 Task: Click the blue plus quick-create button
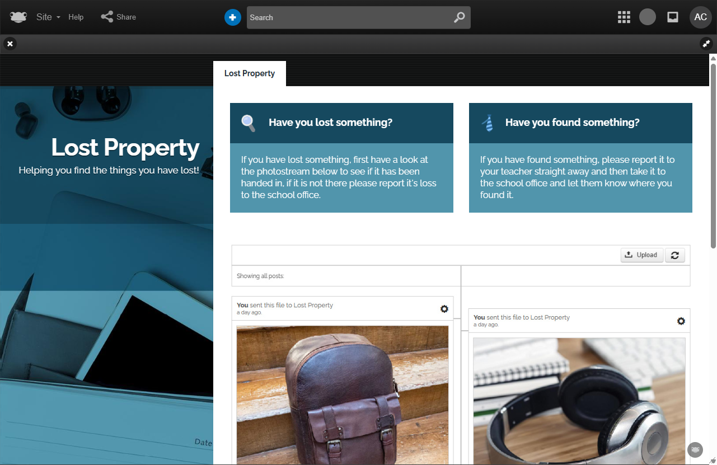(233, 17)
